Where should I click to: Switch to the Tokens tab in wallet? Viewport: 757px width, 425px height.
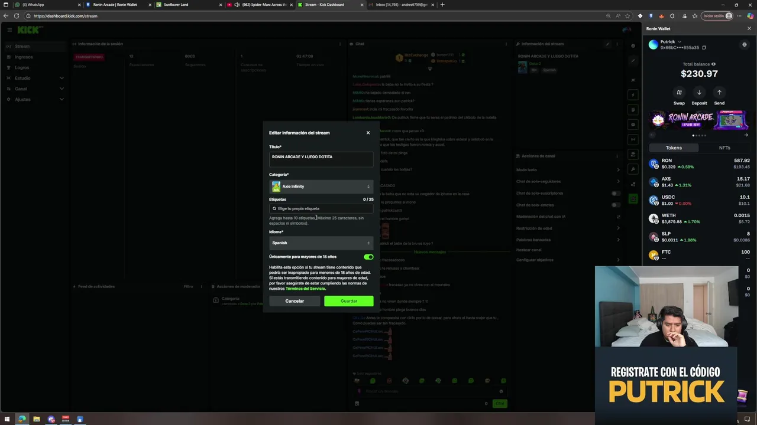tap(674, 148)
